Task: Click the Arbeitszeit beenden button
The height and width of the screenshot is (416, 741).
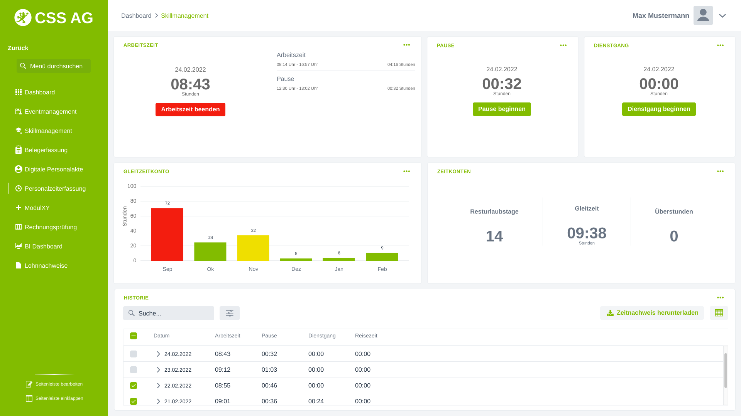Action: click(190, 109)
